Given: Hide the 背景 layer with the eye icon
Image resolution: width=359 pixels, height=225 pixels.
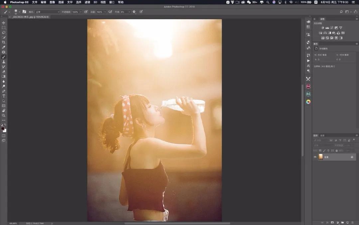Looking at the screenshot, I should pyautogui.click(x=315, y=157).
